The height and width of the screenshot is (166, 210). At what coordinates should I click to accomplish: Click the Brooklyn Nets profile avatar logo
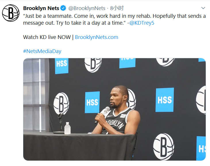point(11,13)
